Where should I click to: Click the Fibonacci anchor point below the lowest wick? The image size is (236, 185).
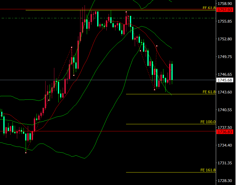pyautogui.click(x=26, y=153)
